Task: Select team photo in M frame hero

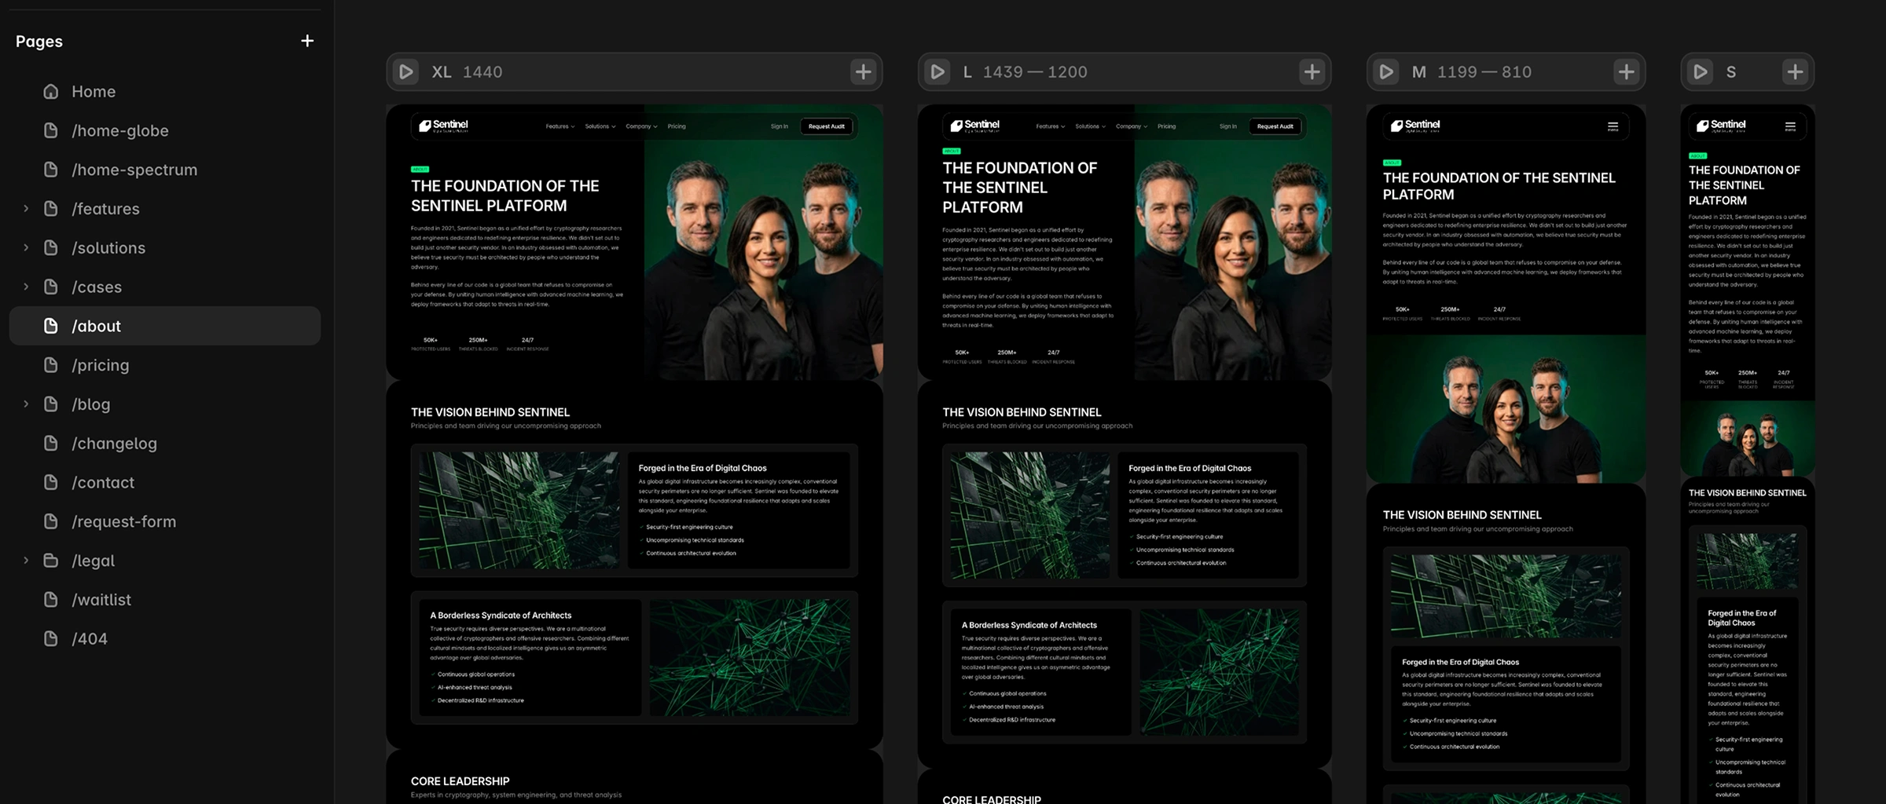Action: (1506, 408)
